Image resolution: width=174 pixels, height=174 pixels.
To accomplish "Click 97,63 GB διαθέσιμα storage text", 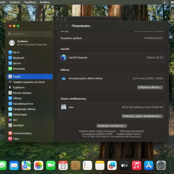I will point(142,107).
